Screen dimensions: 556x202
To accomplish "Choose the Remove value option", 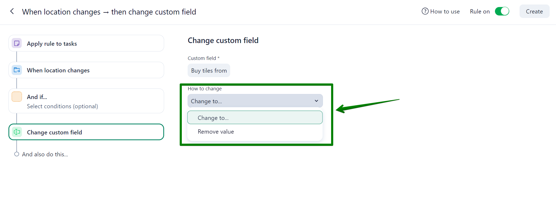I will (216, 131).
